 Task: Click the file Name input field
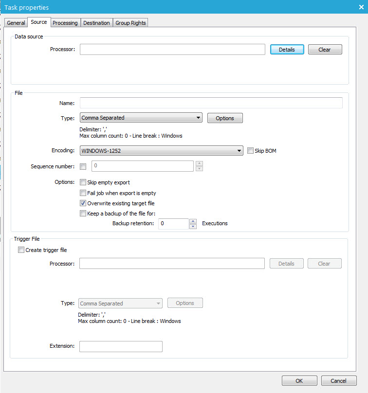211,103
